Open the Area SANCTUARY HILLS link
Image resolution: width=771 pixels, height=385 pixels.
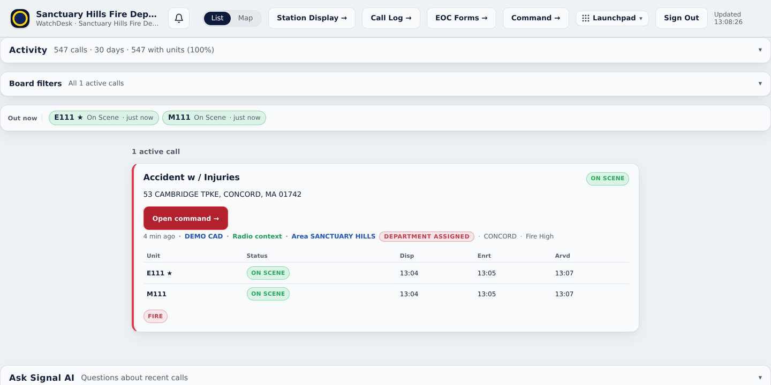[334, 236]
